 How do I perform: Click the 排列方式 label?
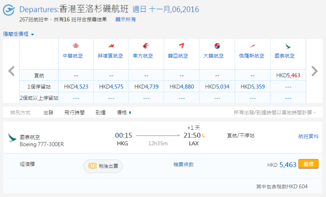pos(21,113)
